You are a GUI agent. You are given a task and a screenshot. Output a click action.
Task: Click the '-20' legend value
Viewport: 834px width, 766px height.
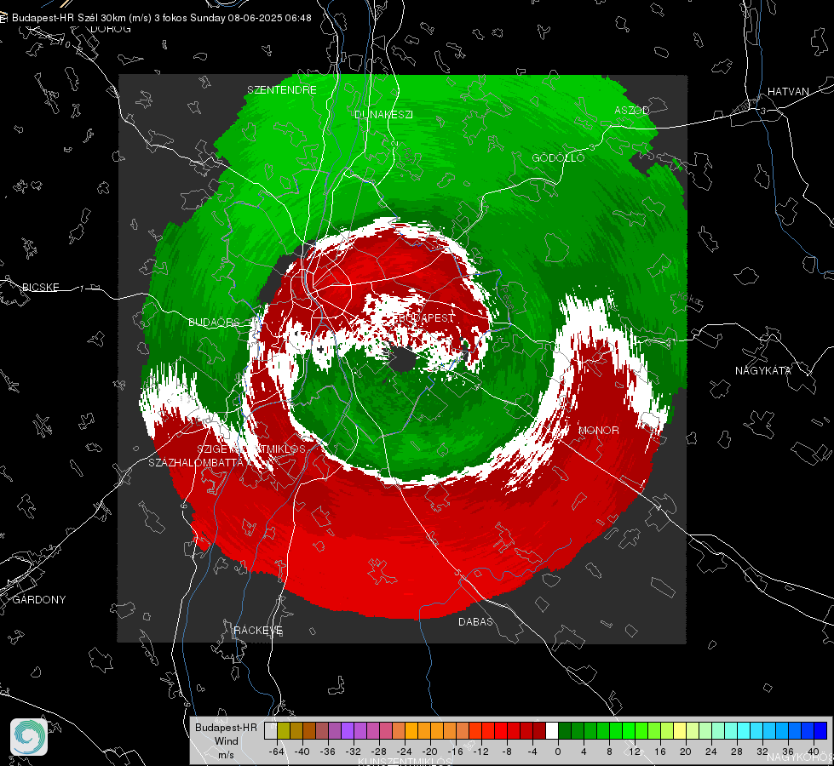429,752
